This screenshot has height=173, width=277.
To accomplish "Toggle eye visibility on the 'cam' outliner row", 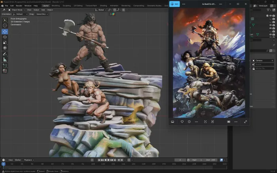I will point(270,34).
